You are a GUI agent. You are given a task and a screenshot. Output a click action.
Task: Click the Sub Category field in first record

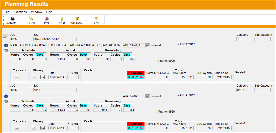pyautogui.click(x=262, y=39)
